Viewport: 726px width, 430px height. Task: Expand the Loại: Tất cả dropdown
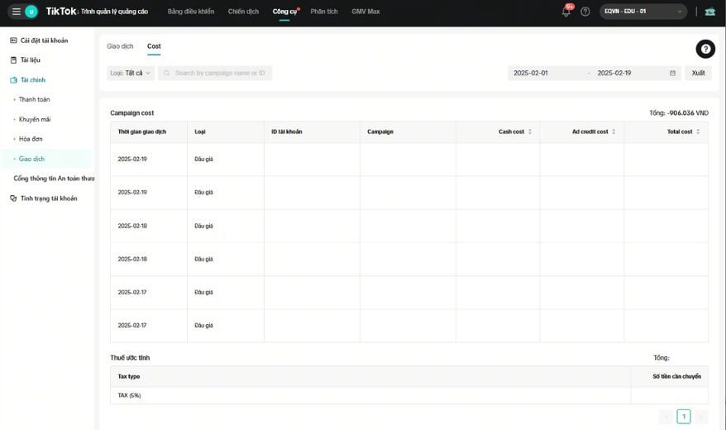[x=131, y=73]
